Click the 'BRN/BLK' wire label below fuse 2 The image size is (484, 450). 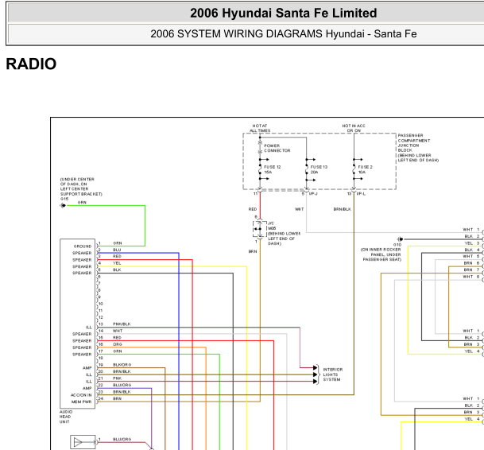342,209
